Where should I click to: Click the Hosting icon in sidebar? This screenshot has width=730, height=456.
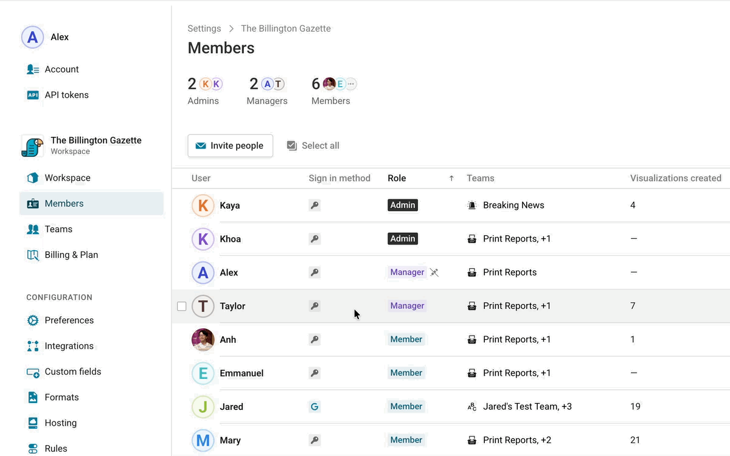33,423
